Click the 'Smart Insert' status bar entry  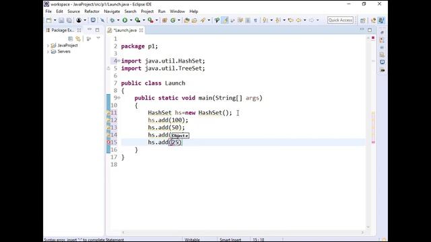[230, 239]
